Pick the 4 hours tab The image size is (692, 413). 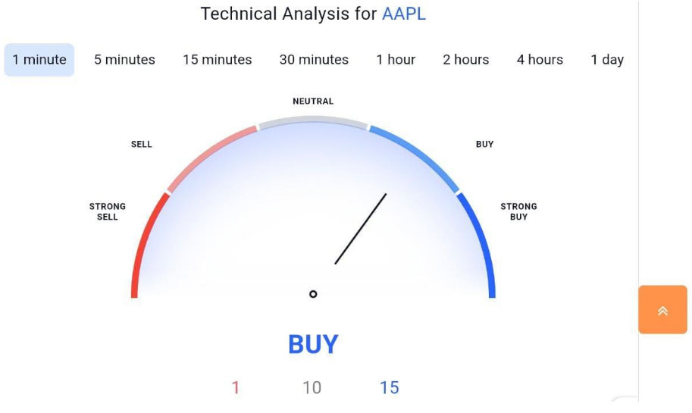click(x=540, y=60)
